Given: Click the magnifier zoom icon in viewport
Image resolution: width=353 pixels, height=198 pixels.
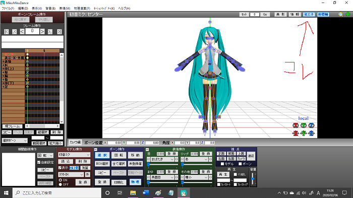Looking at the screenshot, I should click(x=340, y=15).
